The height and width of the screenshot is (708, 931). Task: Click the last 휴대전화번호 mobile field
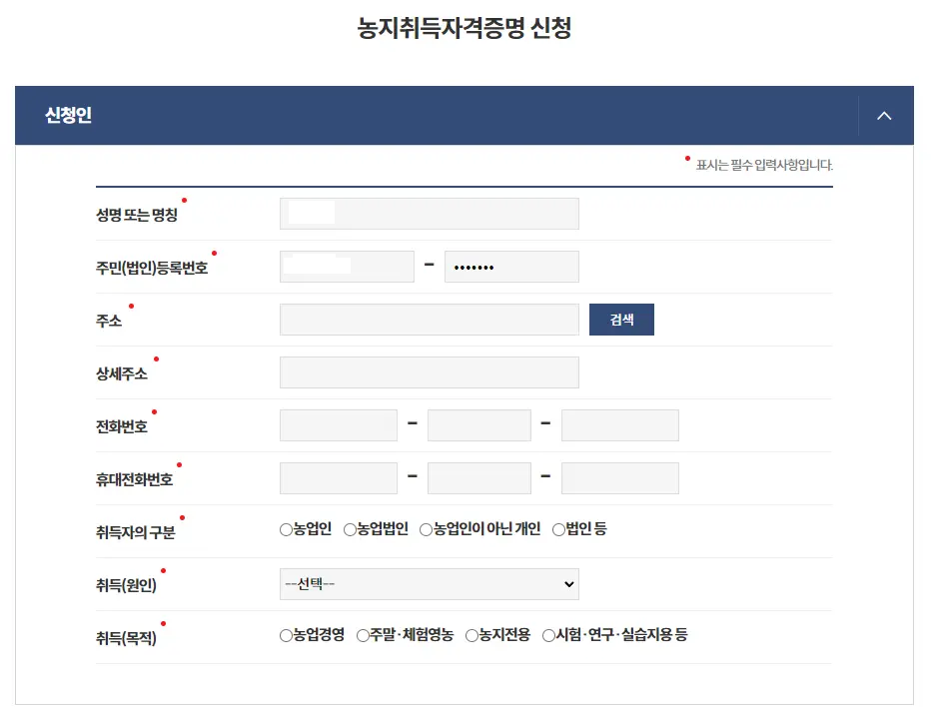point(619,477)
